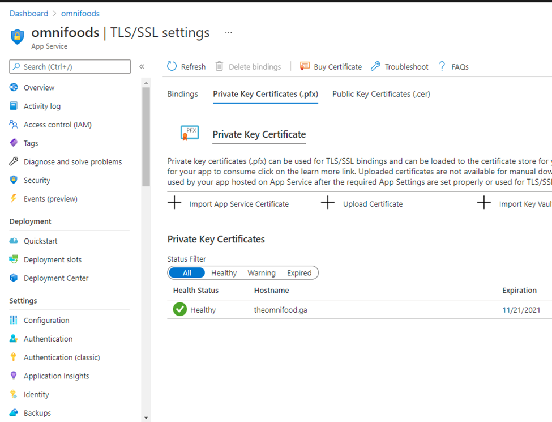
Task: Click the FAQs question mark icon
Action: pyautogui.click(x=442, y=66)
